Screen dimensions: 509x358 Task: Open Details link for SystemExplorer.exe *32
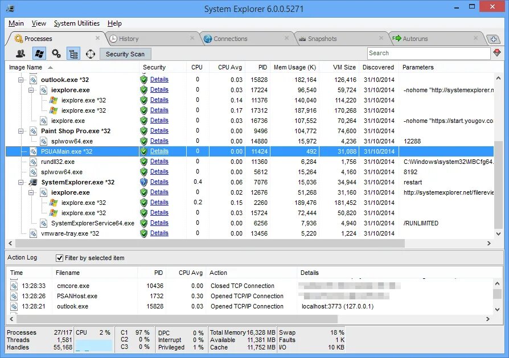[159, 182]
